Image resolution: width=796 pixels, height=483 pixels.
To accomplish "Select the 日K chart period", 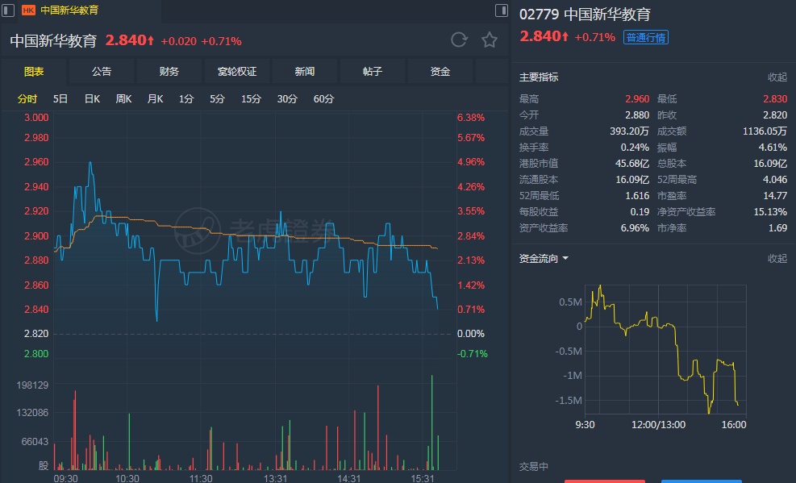I will point(92,99).
